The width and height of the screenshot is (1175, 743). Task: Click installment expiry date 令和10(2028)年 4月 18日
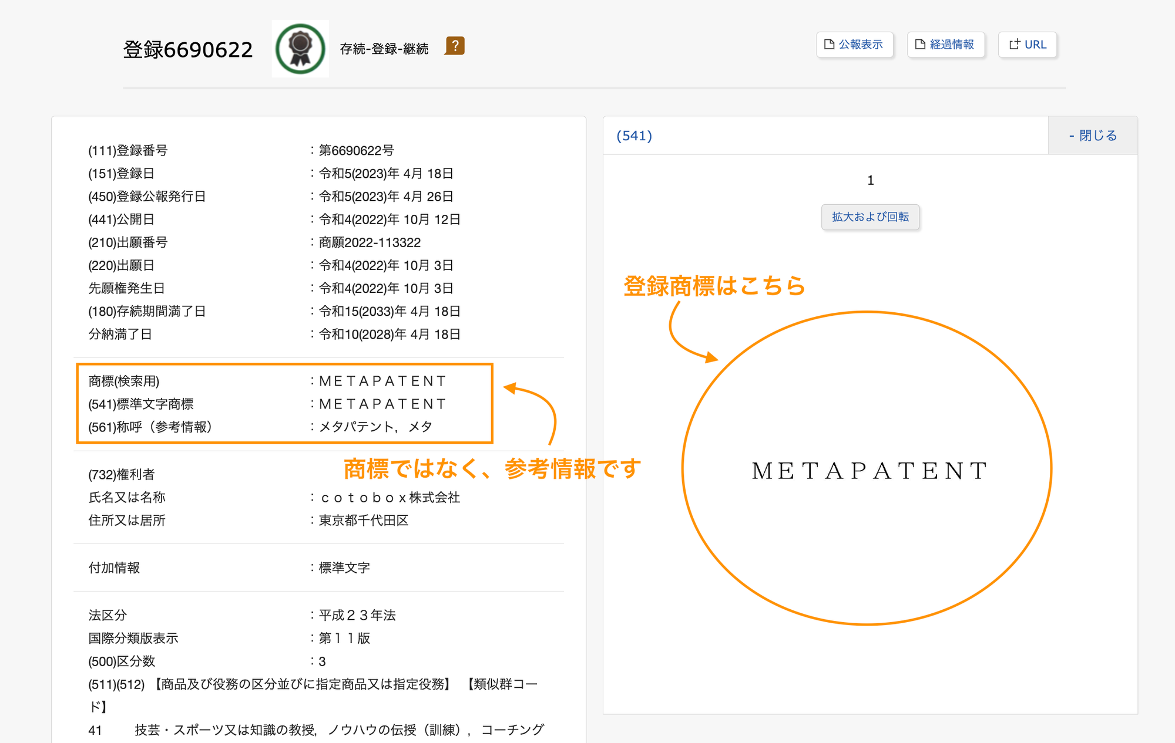[x=390, y=334]
